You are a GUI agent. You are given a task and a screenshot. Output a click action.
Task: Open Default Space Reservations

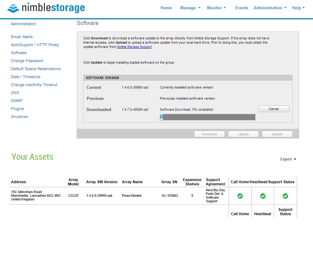(x=36, y=69)
